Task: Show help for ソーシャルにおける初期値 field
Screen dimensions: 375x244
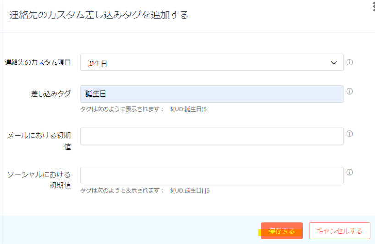Action: (349, 173)
